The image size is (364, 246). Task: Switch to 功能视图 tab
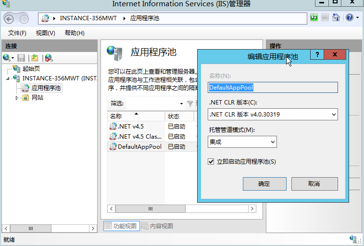(x=121, y=226)
